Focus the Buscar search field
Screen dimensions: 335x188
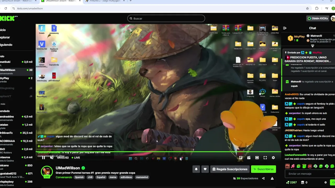point(166,19)
